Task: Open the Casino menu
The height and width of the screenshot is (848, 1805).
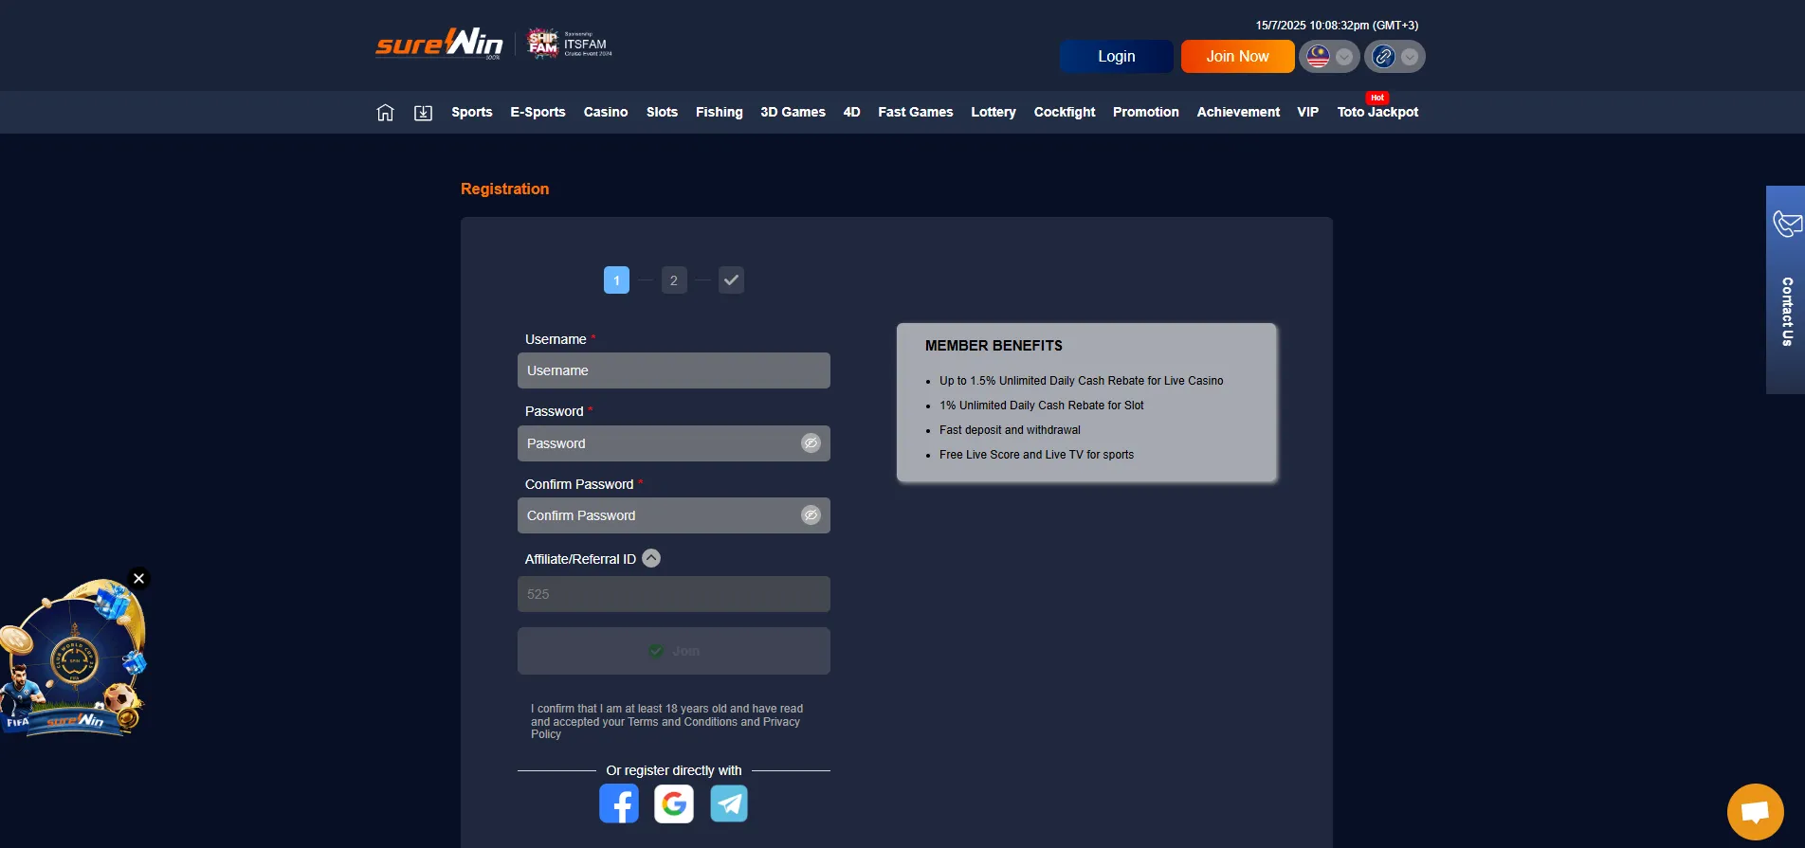Action: pyautogui.click(x=605, y=112)
